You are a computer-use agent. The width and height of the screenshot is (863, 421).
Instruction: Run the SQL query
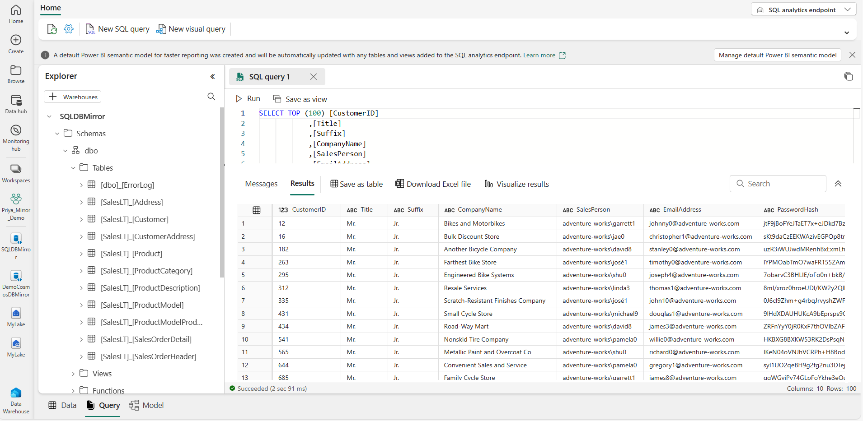tap(248, 99)
